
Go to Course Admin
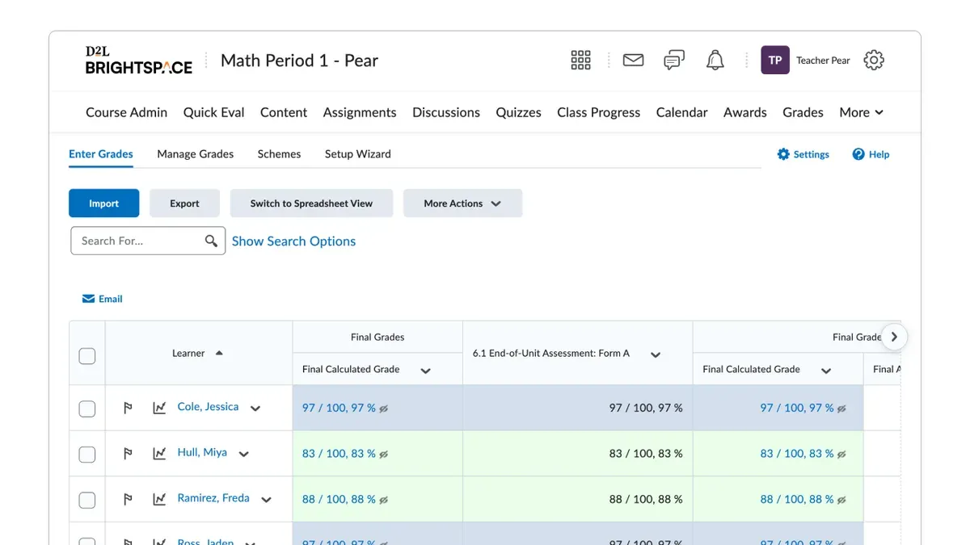point(126,112)
